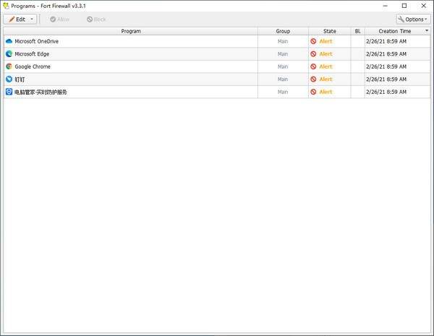Click the Bl. column header
Image resolution: width=434 pixels, height=336 pixels.
[x=357, y=31]
